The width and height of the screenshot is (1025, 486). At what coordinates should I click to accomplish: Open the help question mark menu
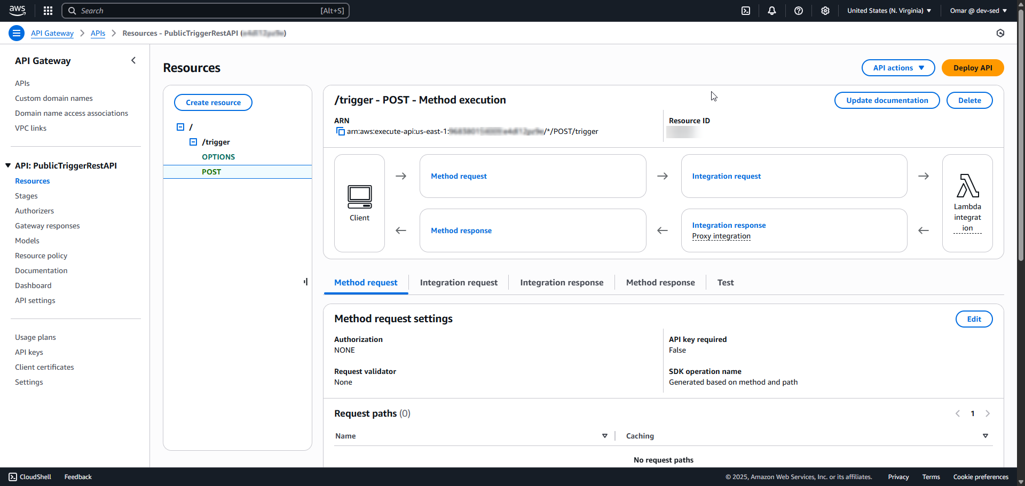click(x=799, y=11)
